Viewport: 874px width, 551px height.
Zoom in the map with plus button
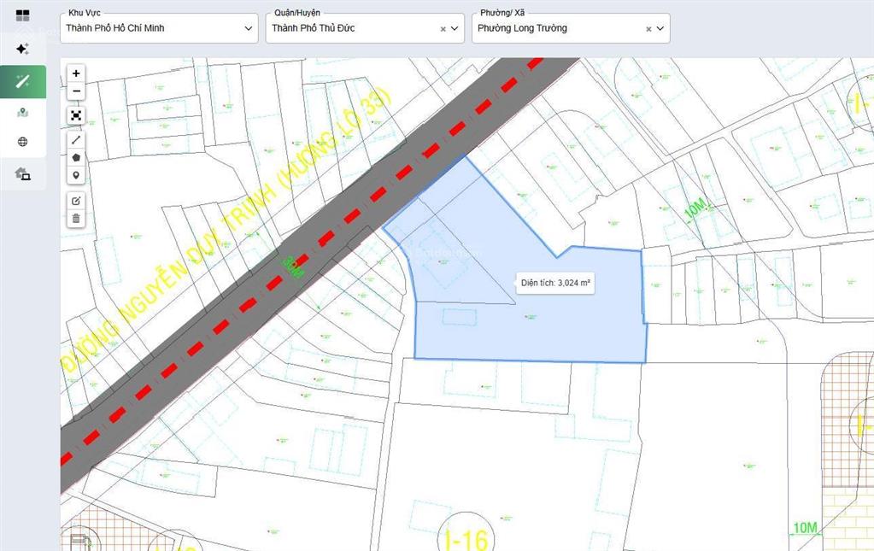coord(76,73)
